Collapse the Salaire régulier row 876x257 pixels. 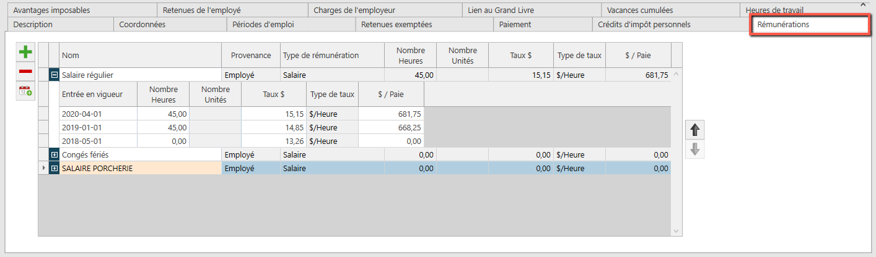55,75
